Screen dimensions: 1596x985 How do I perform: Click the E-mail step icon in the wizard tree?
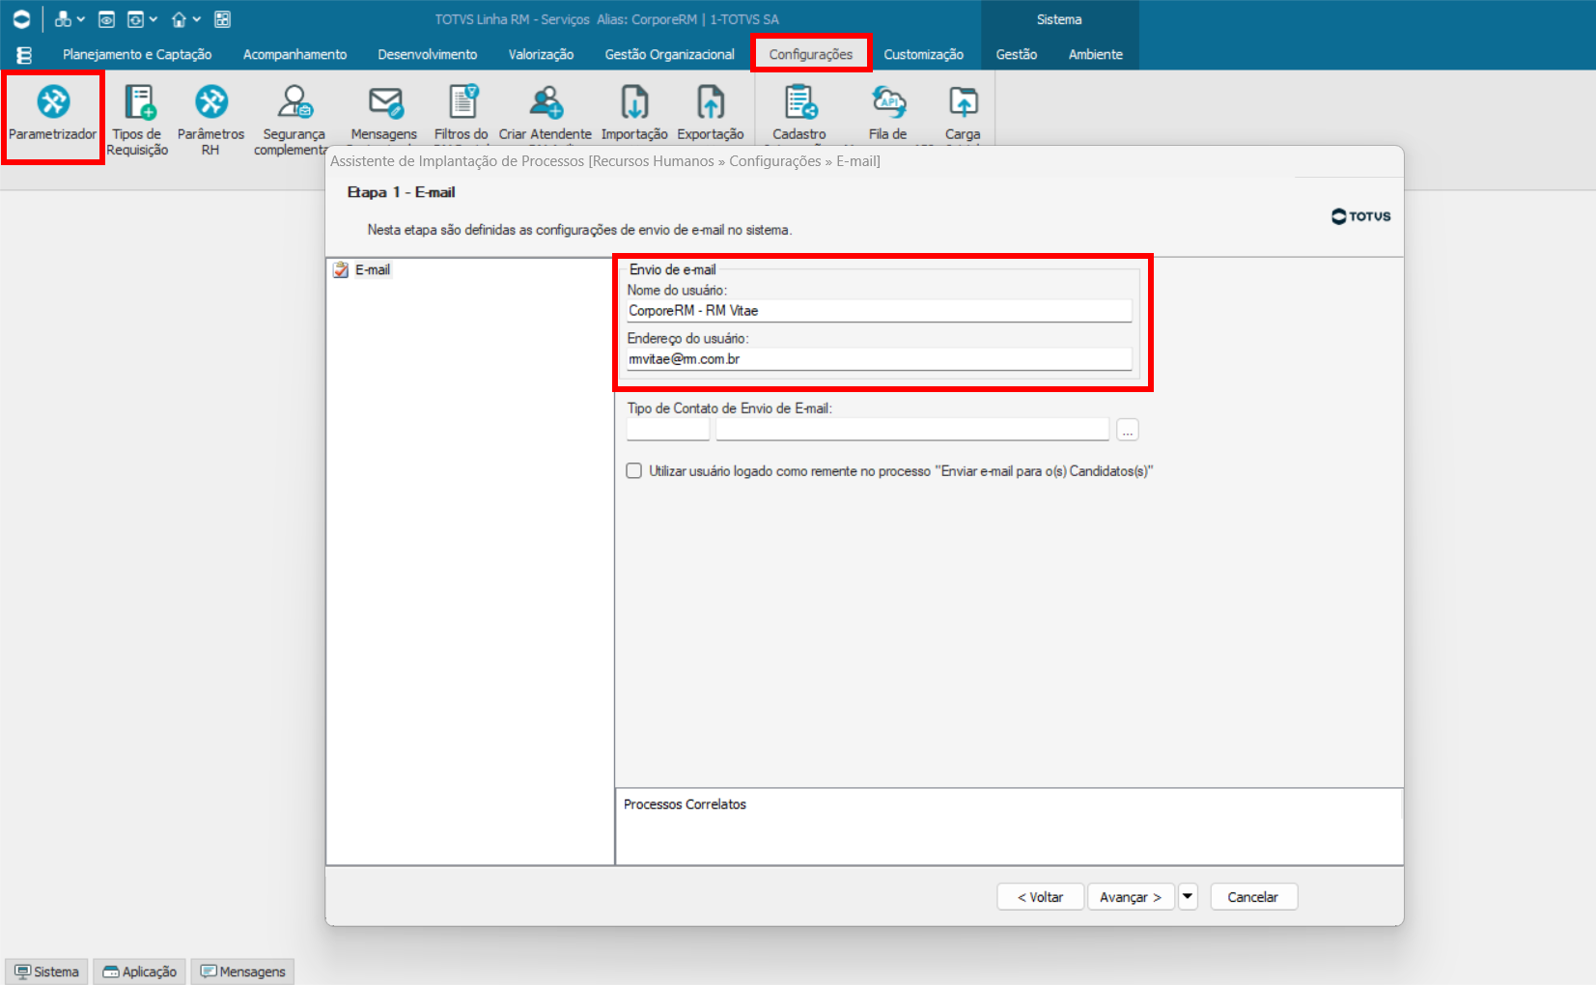[x=341, y=270]
